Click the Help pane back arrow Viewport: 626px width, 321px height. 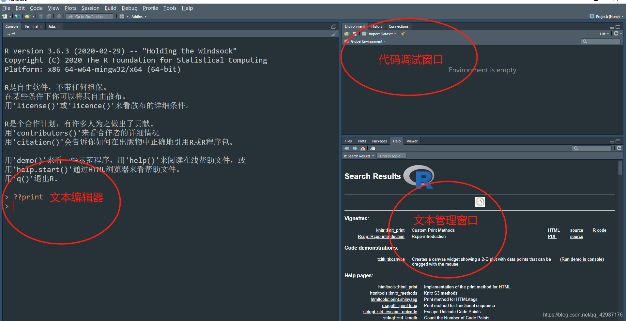(x=347, y=148)
